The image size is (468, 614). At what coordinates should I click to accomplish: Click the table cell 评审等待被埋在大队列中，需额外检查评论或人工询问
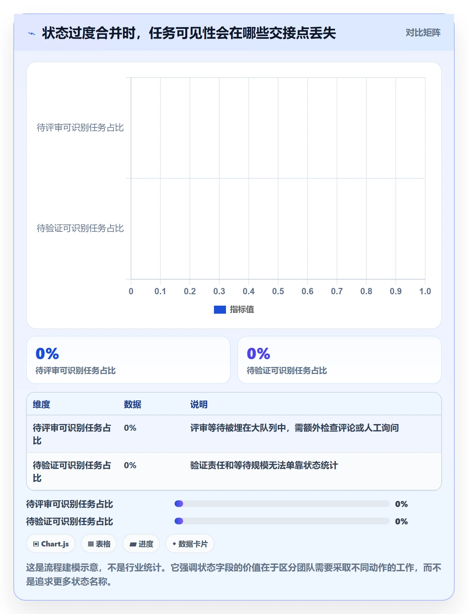295,428
